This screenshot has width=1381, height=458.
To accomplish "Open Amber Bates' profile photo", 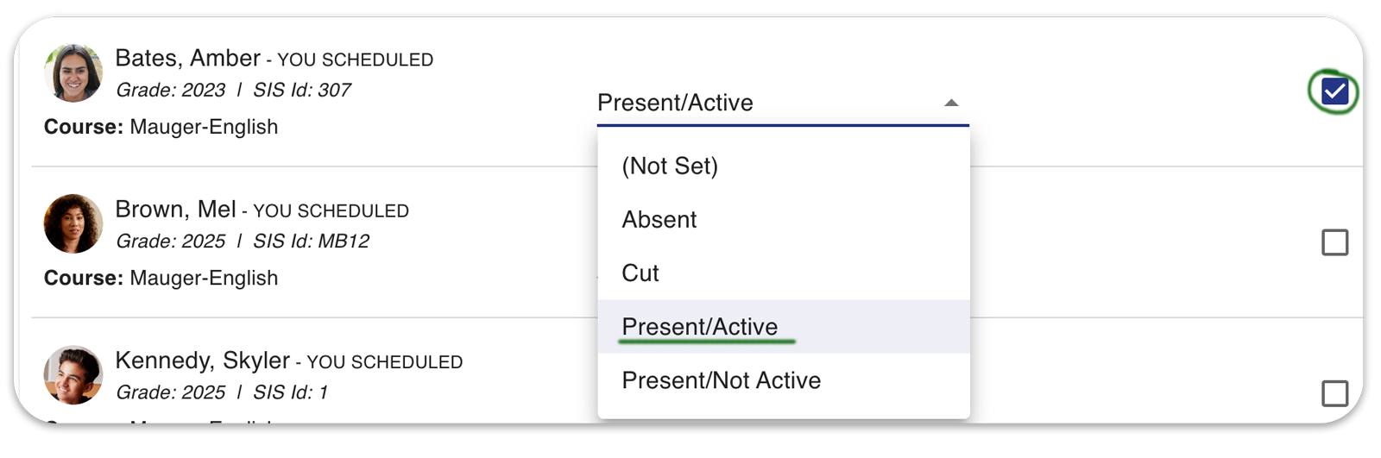I will coord(73,73).
